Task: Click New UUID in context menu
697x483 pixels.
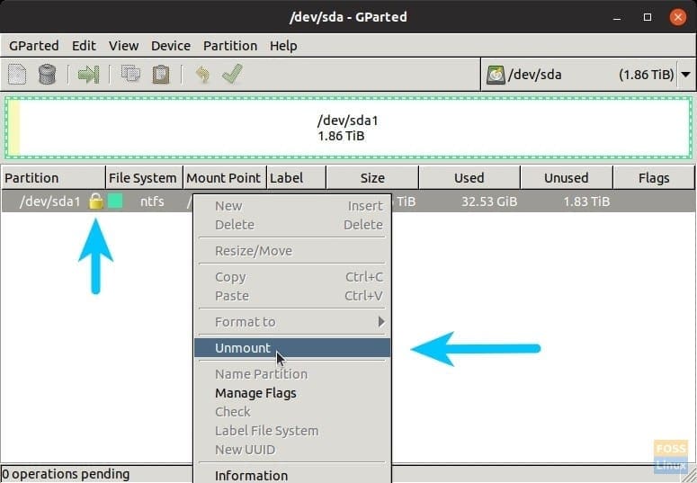Action: pos(292,450)
